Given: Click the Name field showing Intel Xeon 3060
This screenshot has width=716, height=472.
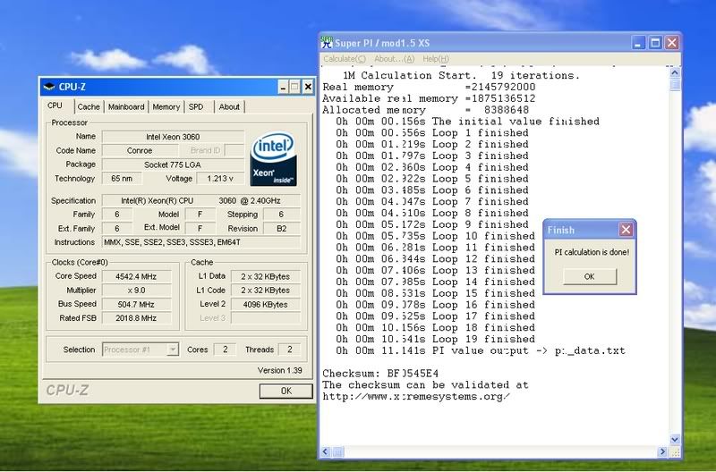Looking at the screenshot, I should [173, 137].
